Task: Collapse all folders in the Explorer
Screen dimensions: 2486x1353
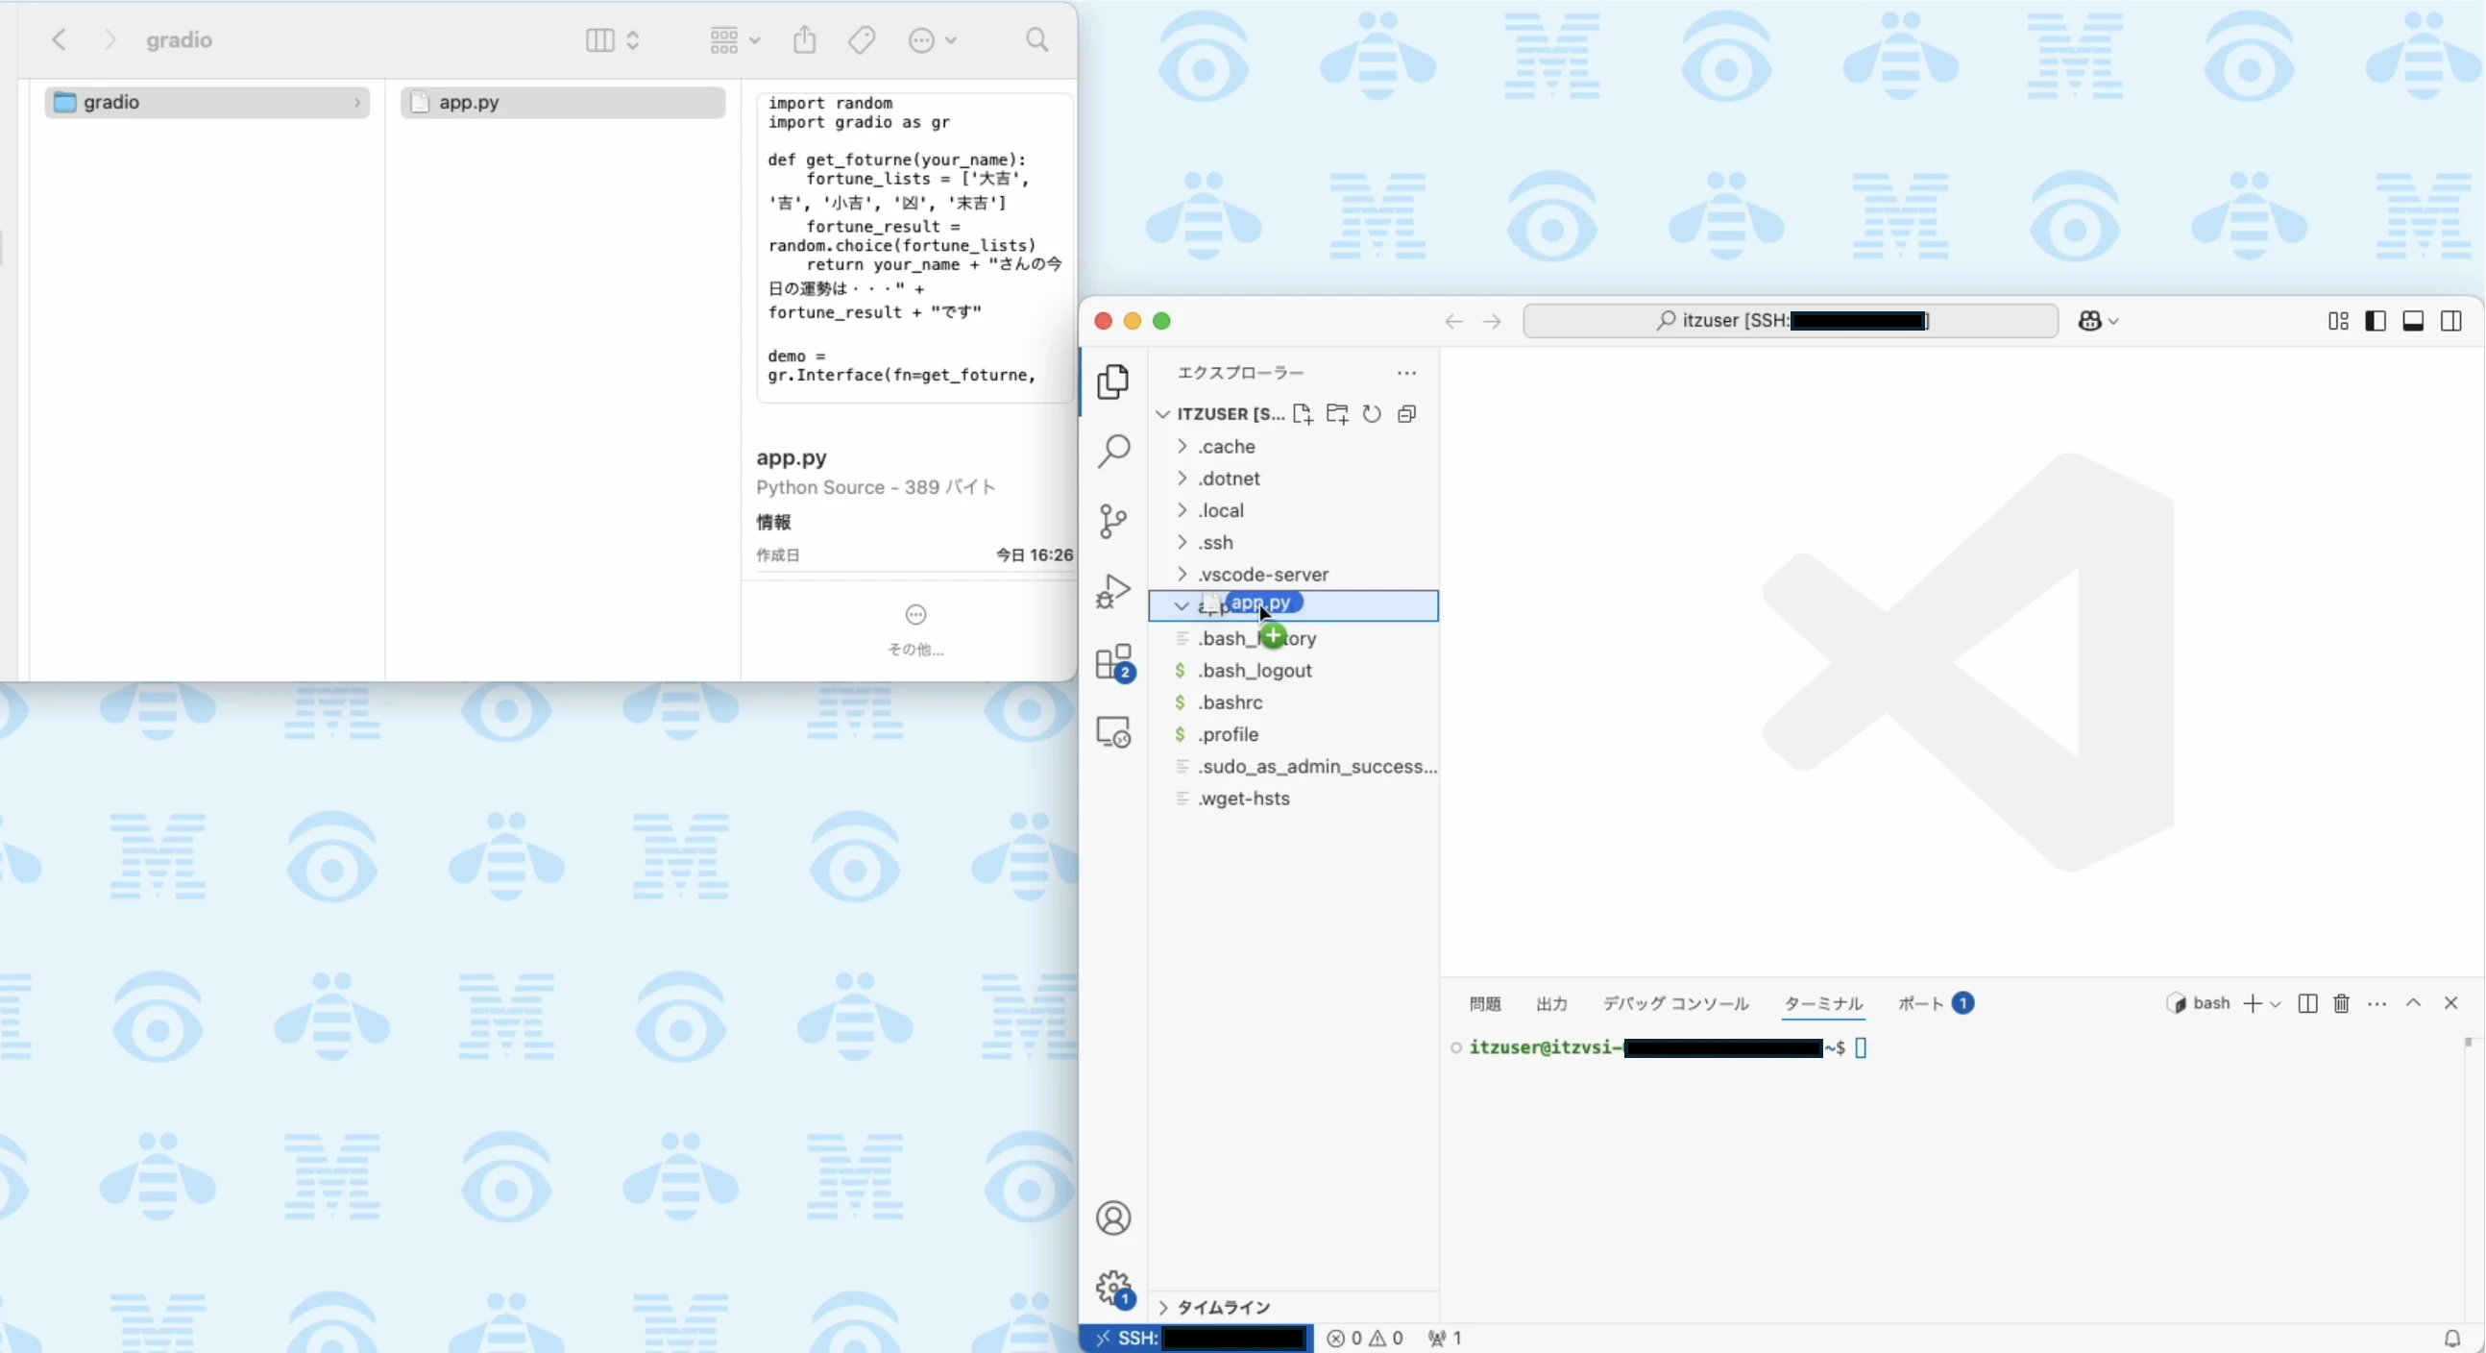Action: [1407, 414]
